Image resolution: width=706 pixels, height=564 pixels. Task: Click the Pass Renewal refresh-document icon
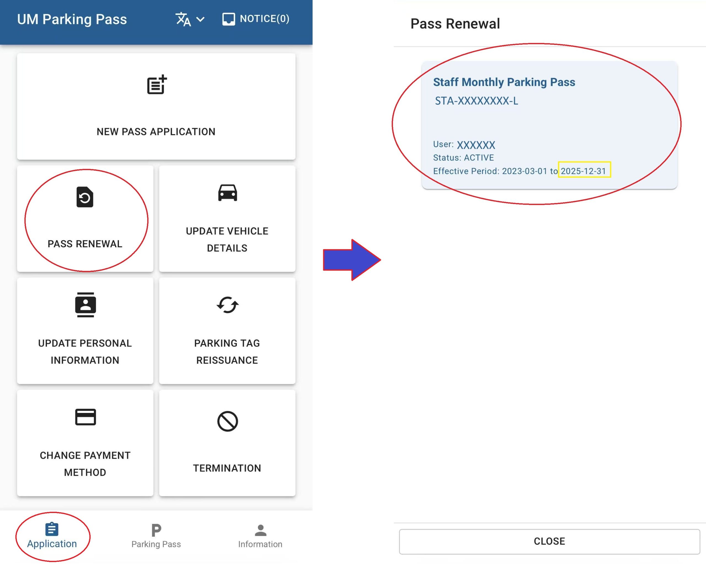[85, 197]
